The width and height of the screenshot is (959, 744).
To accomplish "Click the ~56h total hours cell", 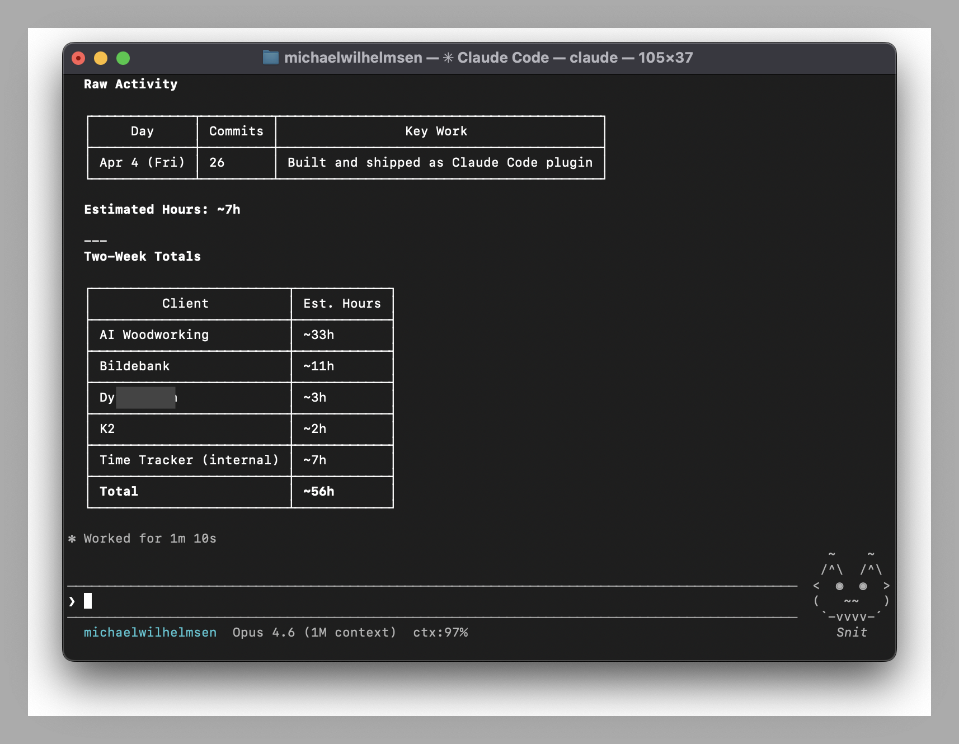I will [319, 492].
